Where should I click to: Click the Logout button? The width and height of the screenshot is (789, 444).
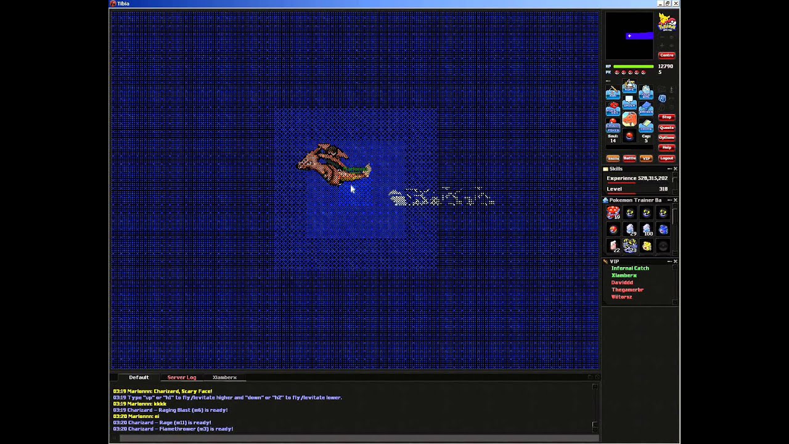click(x=666, y=158)
